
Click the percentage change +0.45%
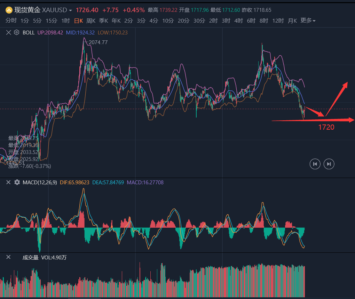(x=134, y=10)
